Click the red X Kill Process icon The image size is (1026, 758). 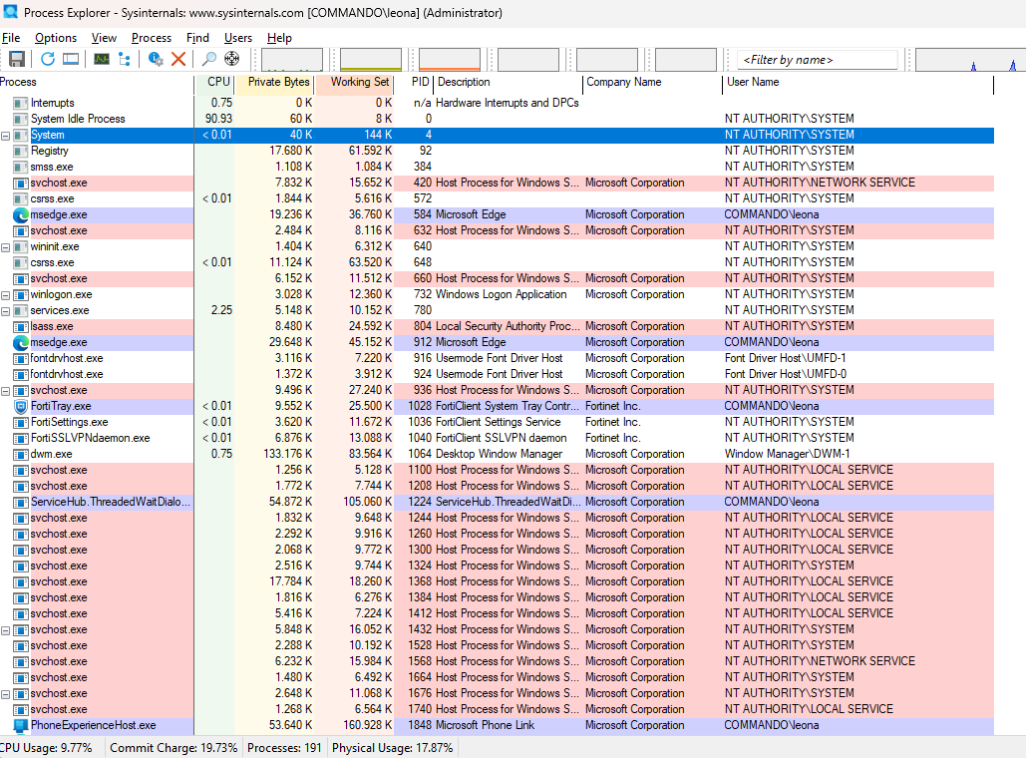[178, 60]
